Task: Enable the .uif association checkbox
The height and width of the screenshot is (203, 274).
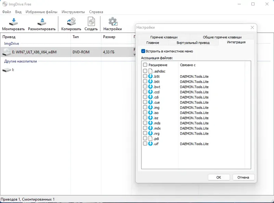Action: [145, 143]
